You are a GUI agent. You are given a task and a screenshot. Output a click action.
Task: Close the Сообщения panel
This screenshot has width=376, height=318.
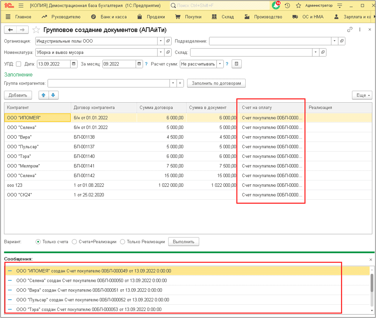tap(371, 260)
